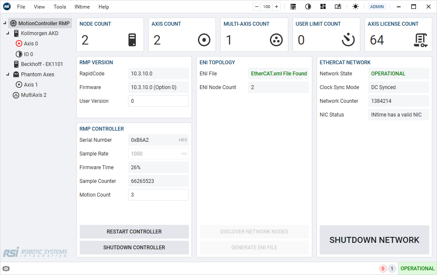Click the half-filled circle toolbar icon
Viewport: 437px width, 275px height.
308,7
